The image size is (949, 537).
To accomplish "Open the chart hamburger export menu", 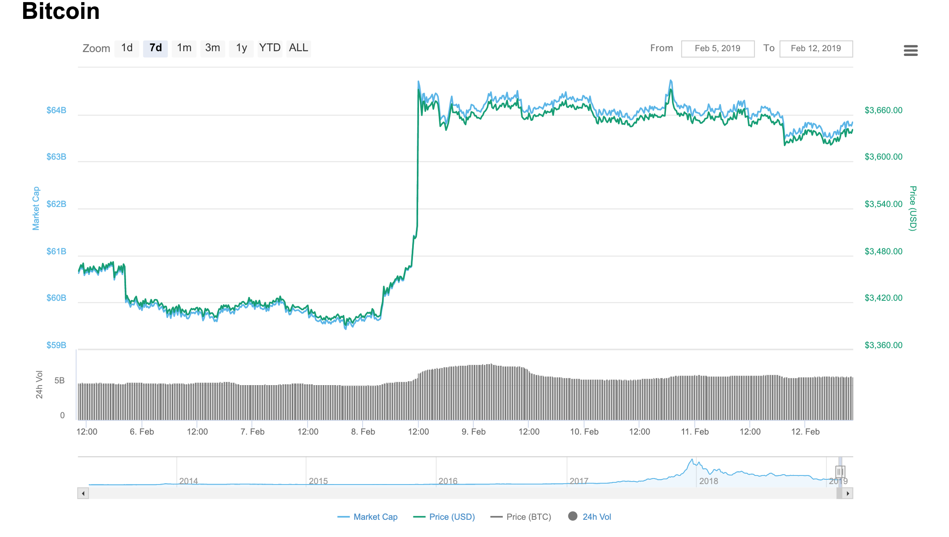I will [910, 50].
